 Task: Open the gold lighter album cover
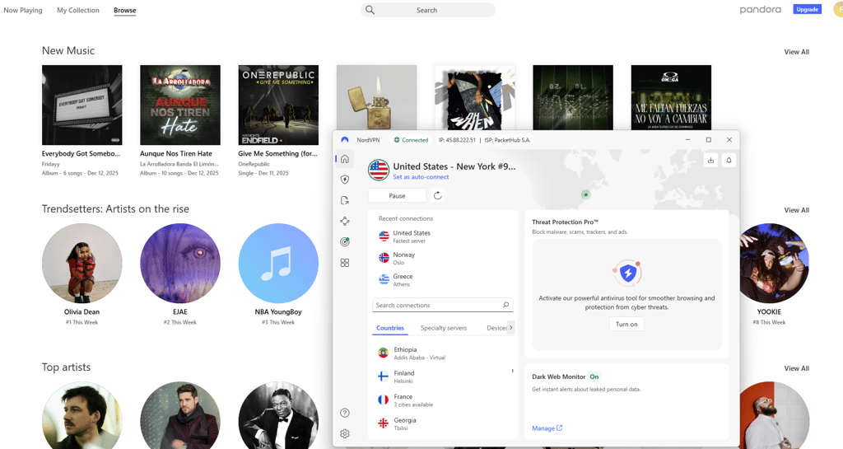(376, 97)
